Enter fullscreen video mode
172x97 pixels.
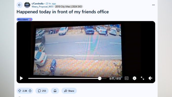click(x=142, y=78)
